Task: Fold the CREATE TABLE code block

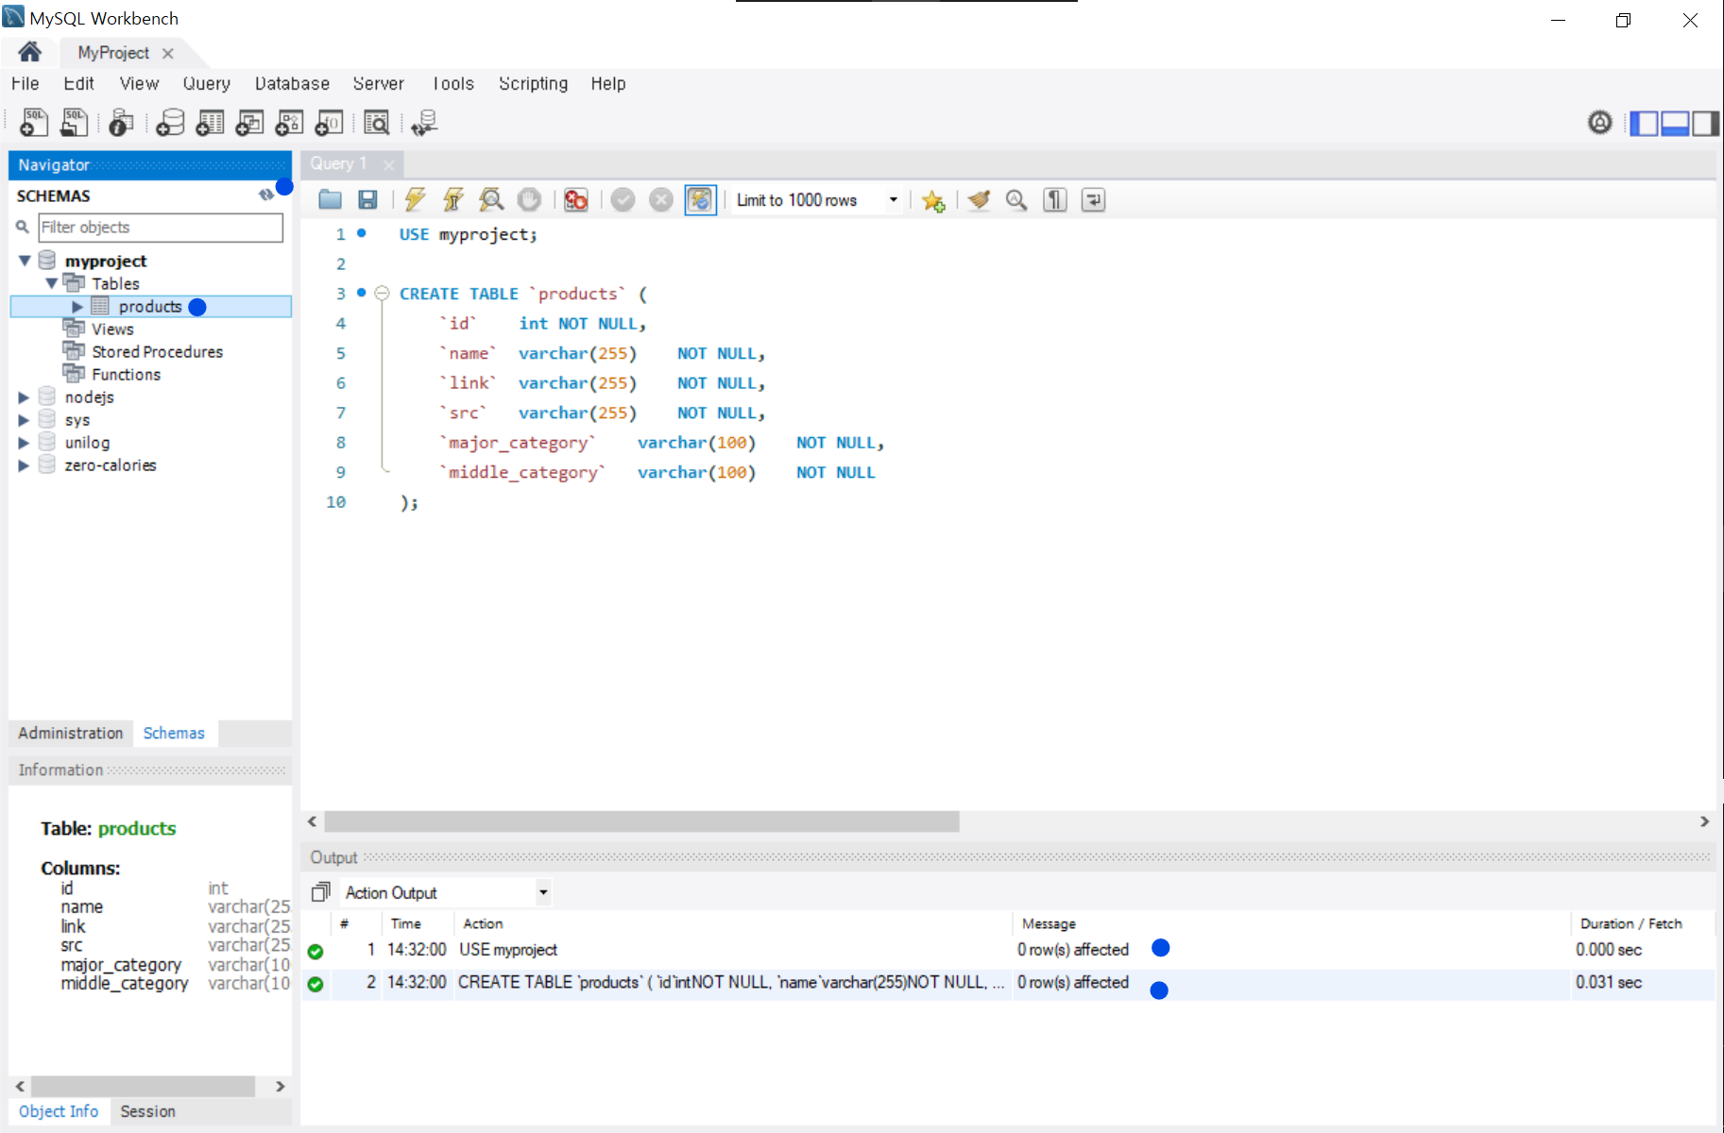Action: 383,294
